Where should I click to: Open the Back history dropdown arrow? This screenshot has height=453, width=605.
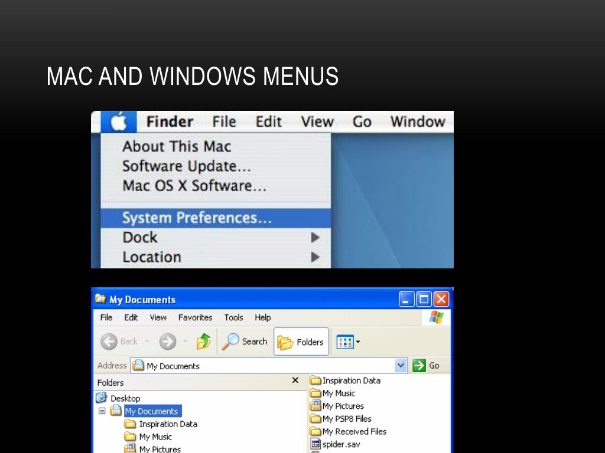(147, 342)
